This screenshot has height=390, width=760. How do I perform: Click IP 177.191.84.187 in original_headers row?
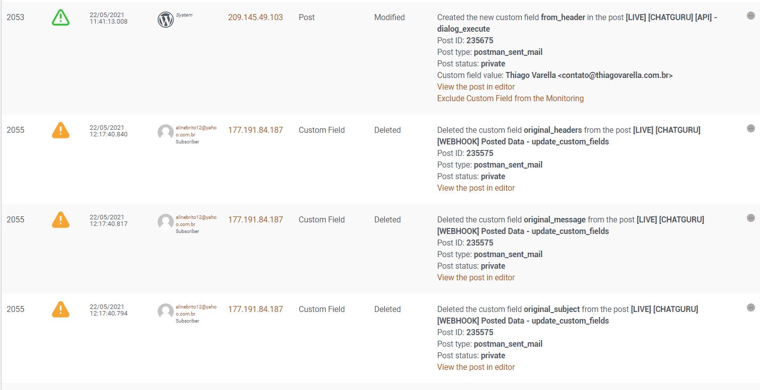point(255,130)
